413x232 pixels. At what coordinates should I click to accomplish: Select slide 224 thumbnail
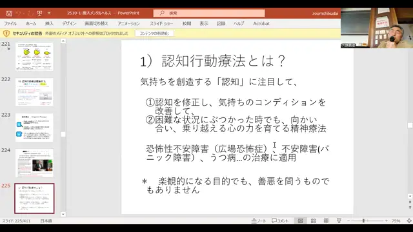[34, 163]
